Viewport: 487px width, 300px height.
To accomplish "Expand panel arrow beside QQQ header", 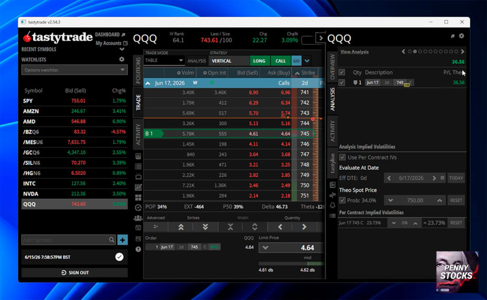I will click(321, 38).
